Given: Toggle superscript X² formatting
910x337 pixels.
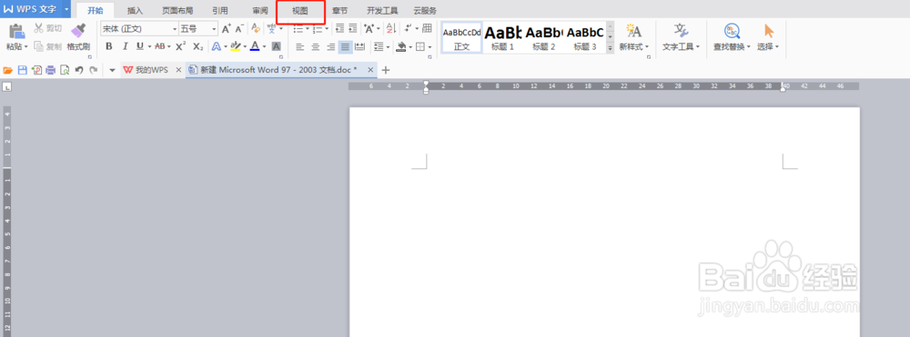Looking at the screenshot, I should coord(180,46).
